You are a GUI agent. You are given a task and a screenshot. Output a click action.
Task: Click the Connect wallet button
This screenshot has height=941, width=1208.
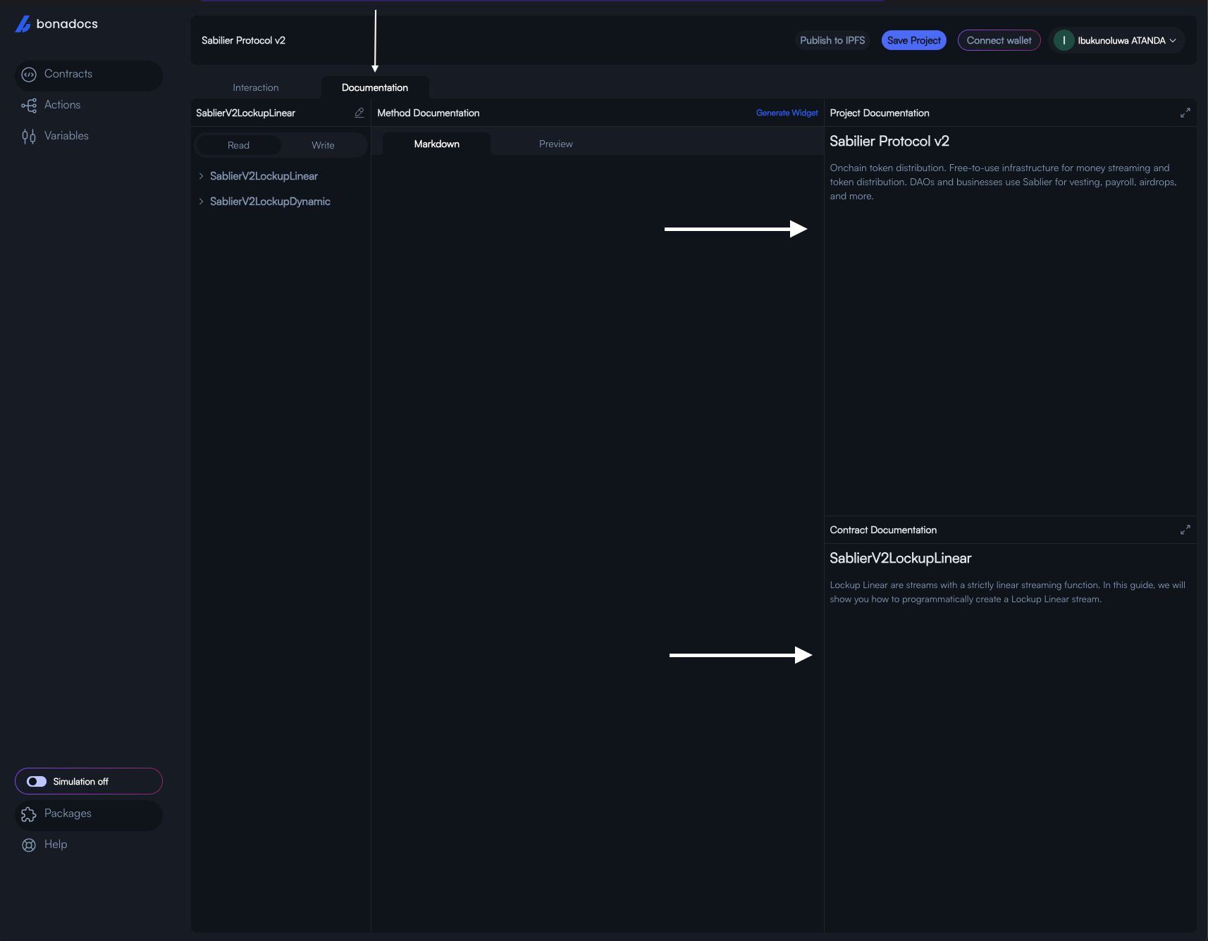pos(999,40)
